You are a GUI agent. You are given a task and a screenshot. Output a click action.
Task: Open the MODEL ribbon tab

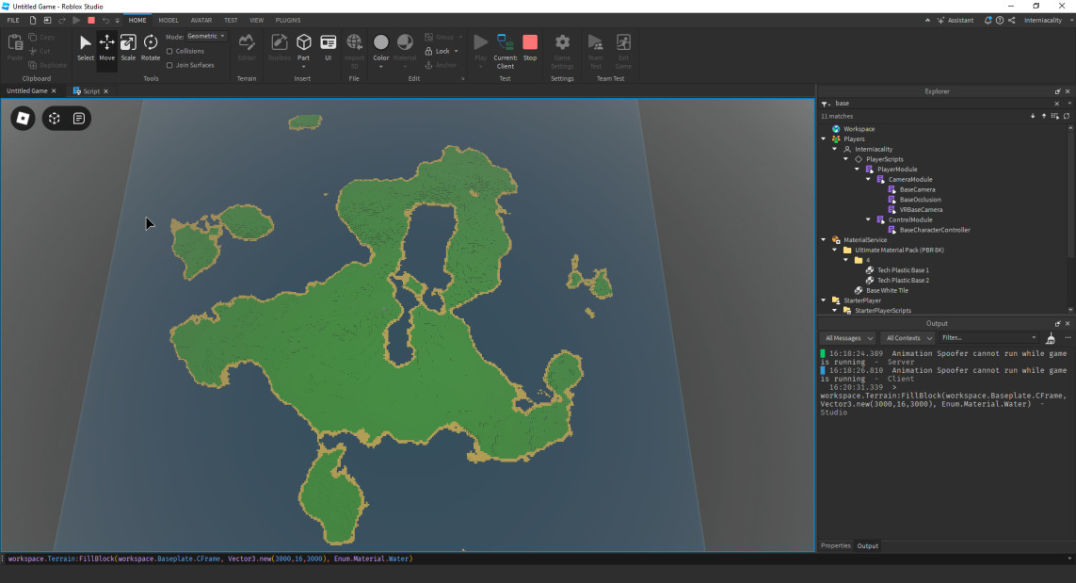pos(169,20)
